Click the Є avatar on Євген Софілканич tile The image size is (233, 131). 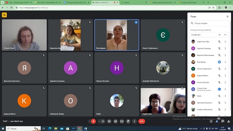[163, 35]
